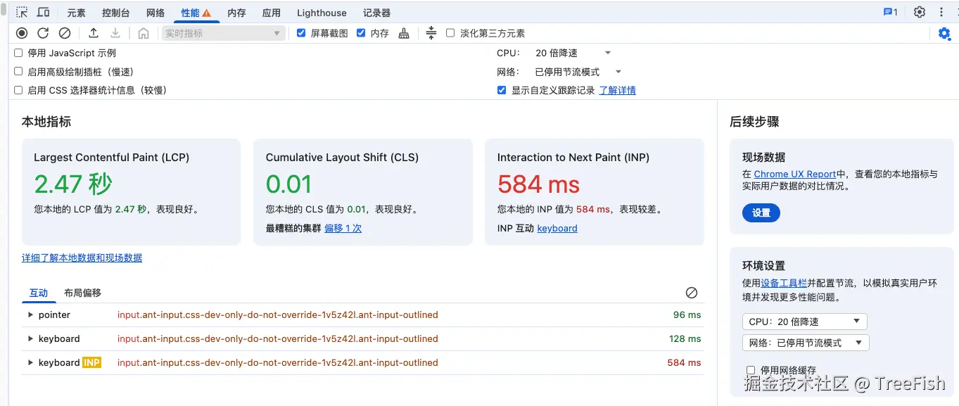Viewport: 959px width, 406px height.
Task: Switch to the 网络 tab
Action: [155, 13]
